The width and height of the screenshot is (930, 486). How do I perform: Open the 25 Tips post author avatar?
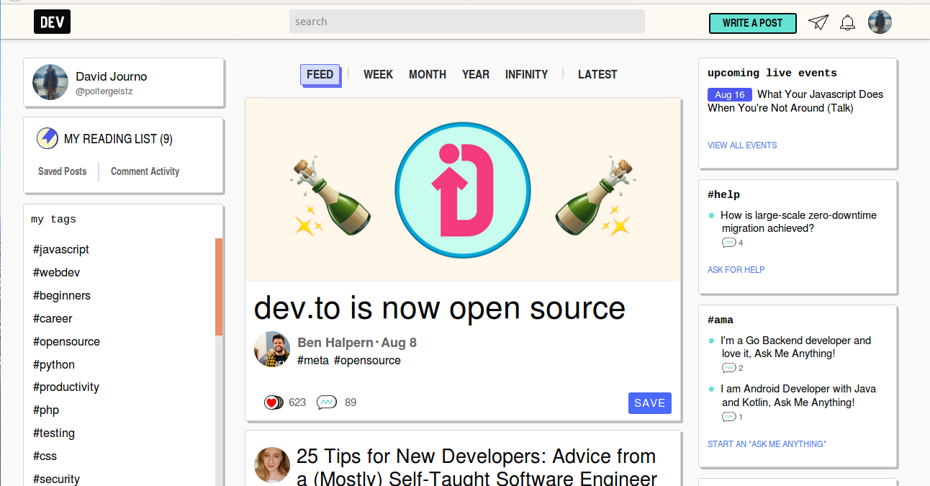pyautogui.click(x=272, y=464)
